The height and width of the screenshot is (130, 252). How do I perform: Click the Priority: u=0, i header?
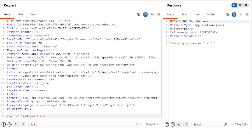pos(20,109)
